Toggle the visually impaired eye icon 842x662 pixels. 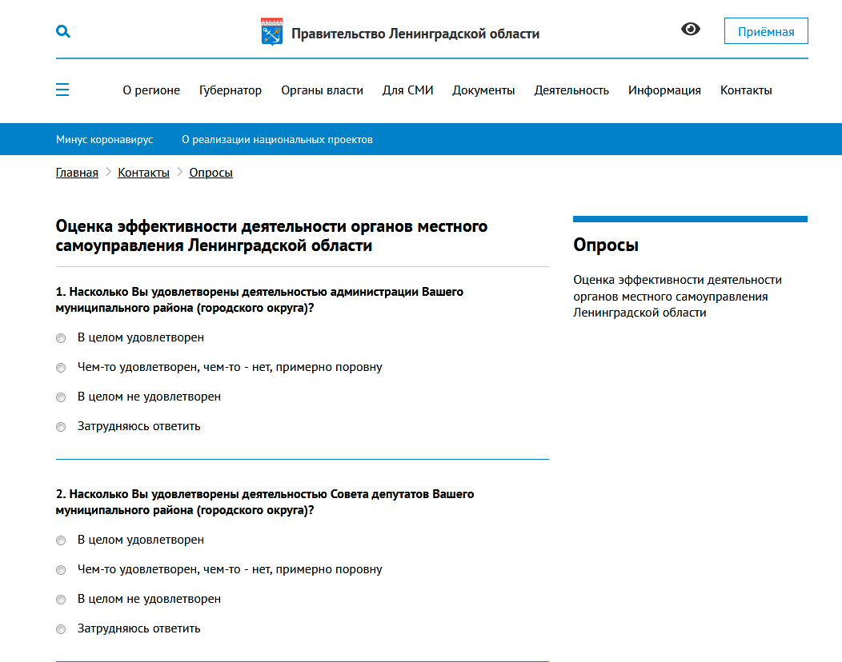tap(690, 30)
